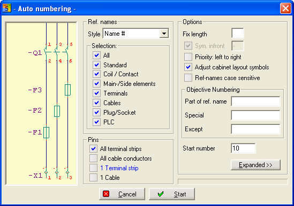Toggle the Standard checkbox
Viewport: 294px width, 206px height.
click(x=96, y=65)
